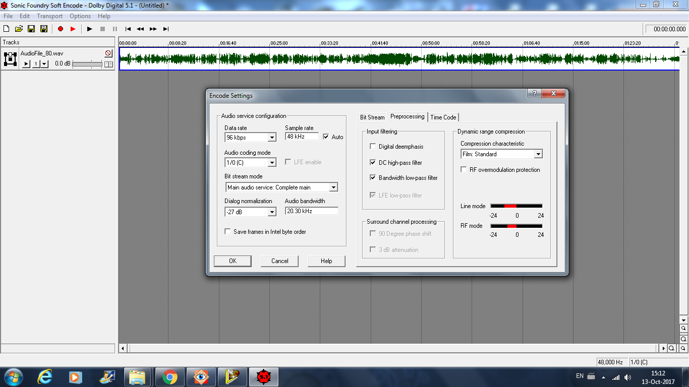The image size is (689, 387).
Task: Confirm settings with the OK button
Action: [x=233, y=261]
